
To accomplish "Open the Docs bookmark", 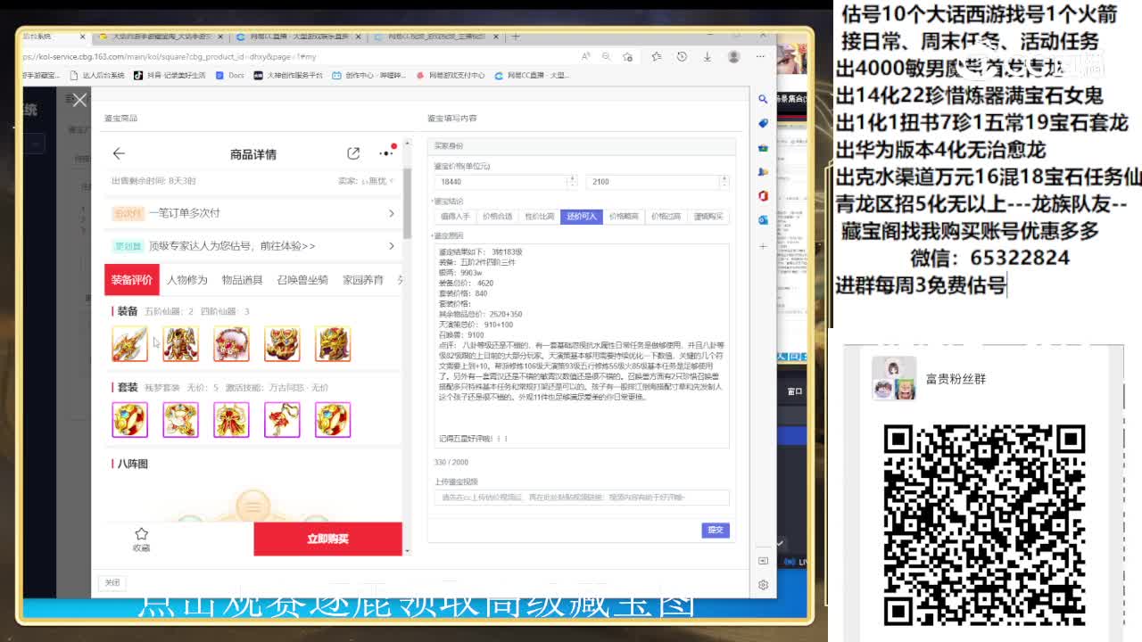I will (x=230, y=76).
